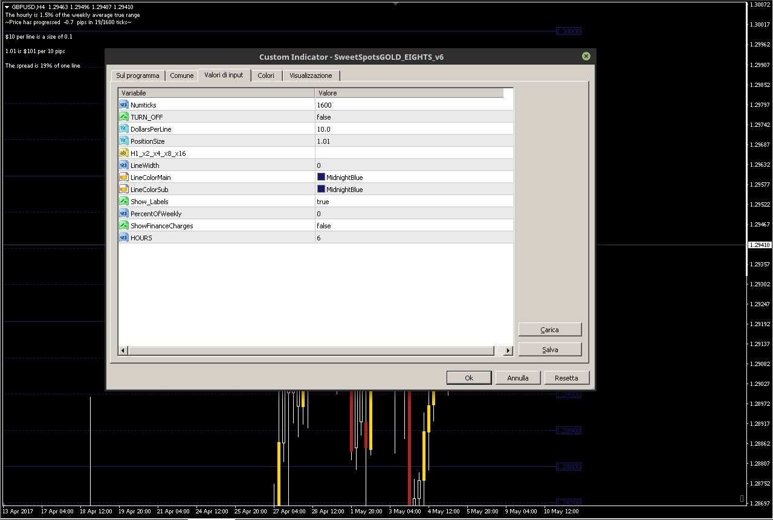Screen dimensions: 773x520
Task: Select the TURN_OFF false value
Action: pyautogui.click(x=324, y=117)
